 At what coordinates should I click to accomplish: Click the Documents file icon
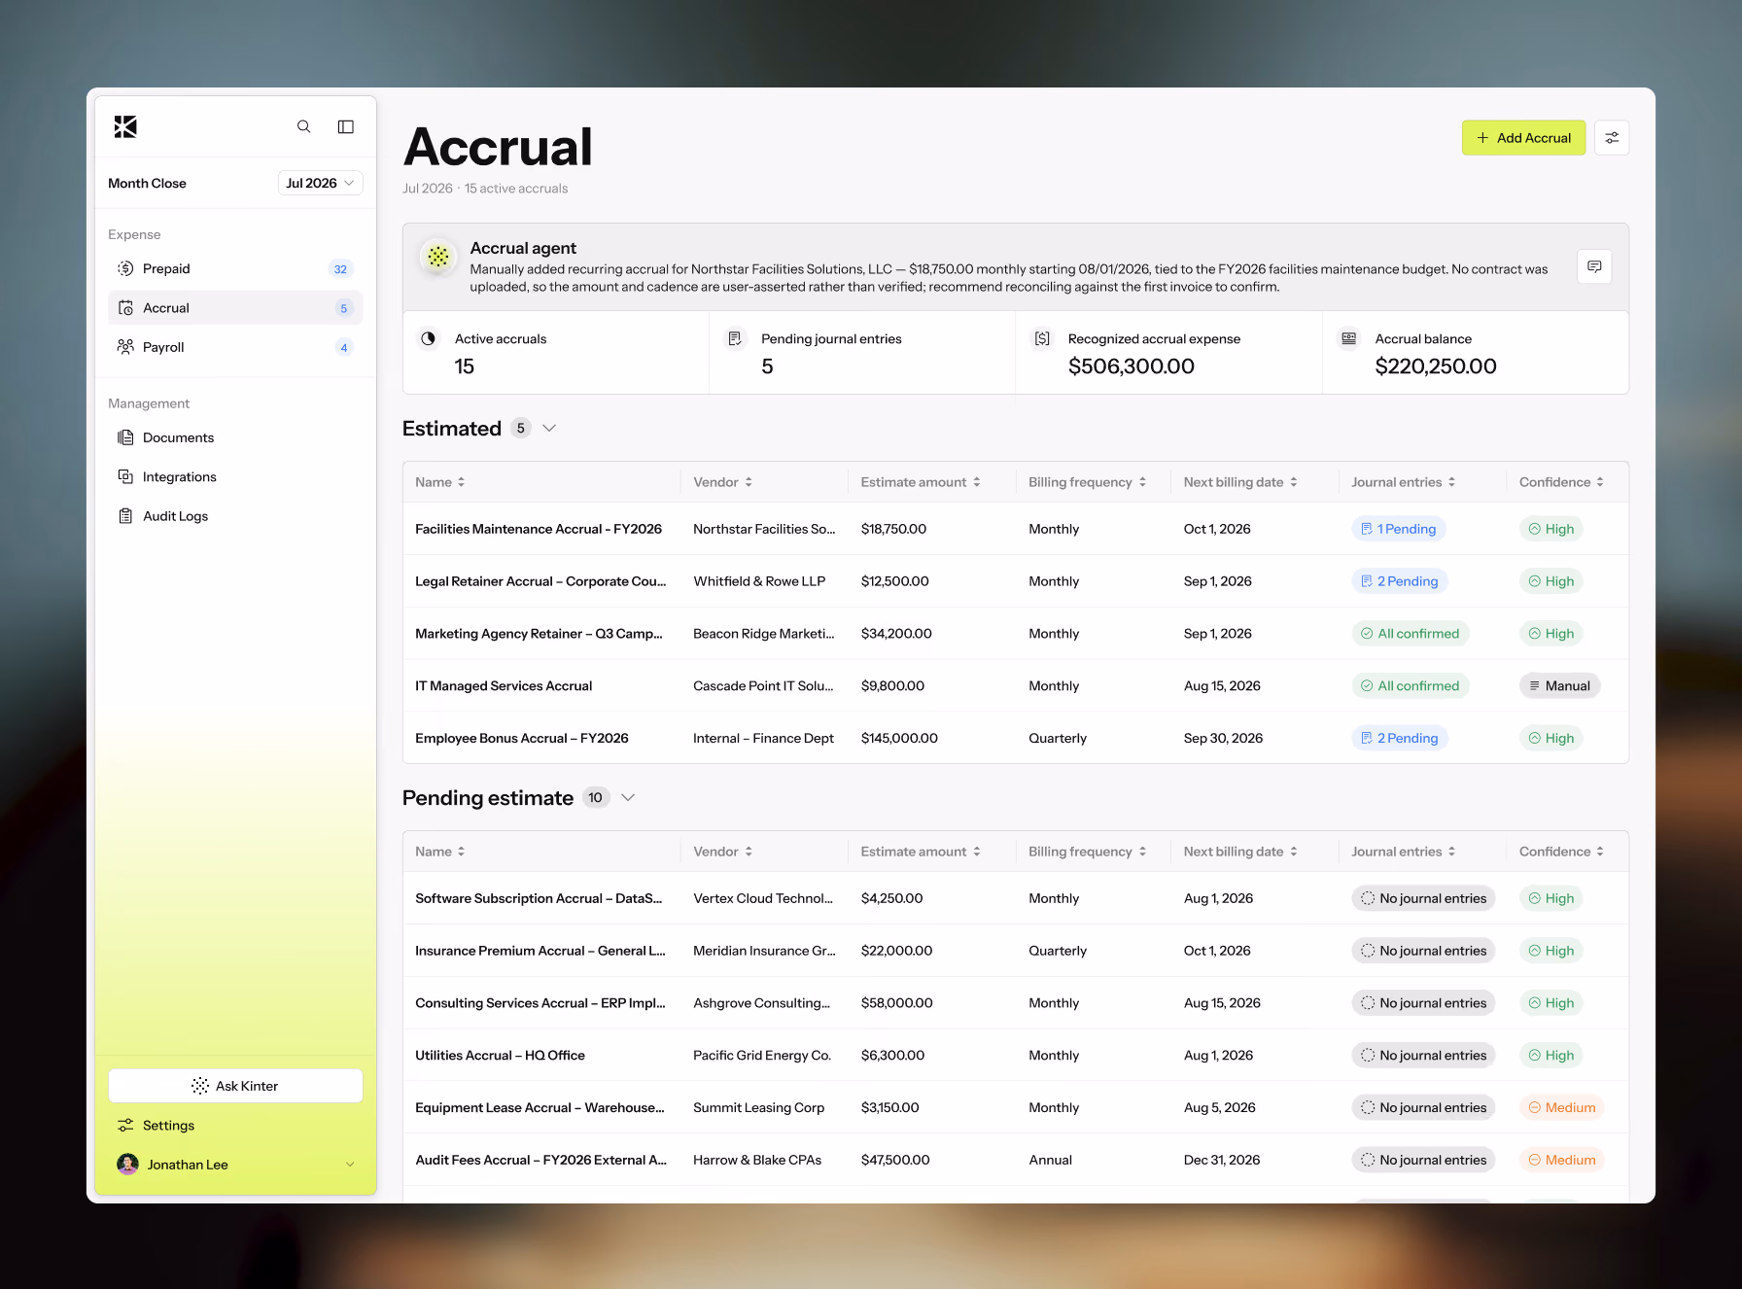tap(125, 437)
